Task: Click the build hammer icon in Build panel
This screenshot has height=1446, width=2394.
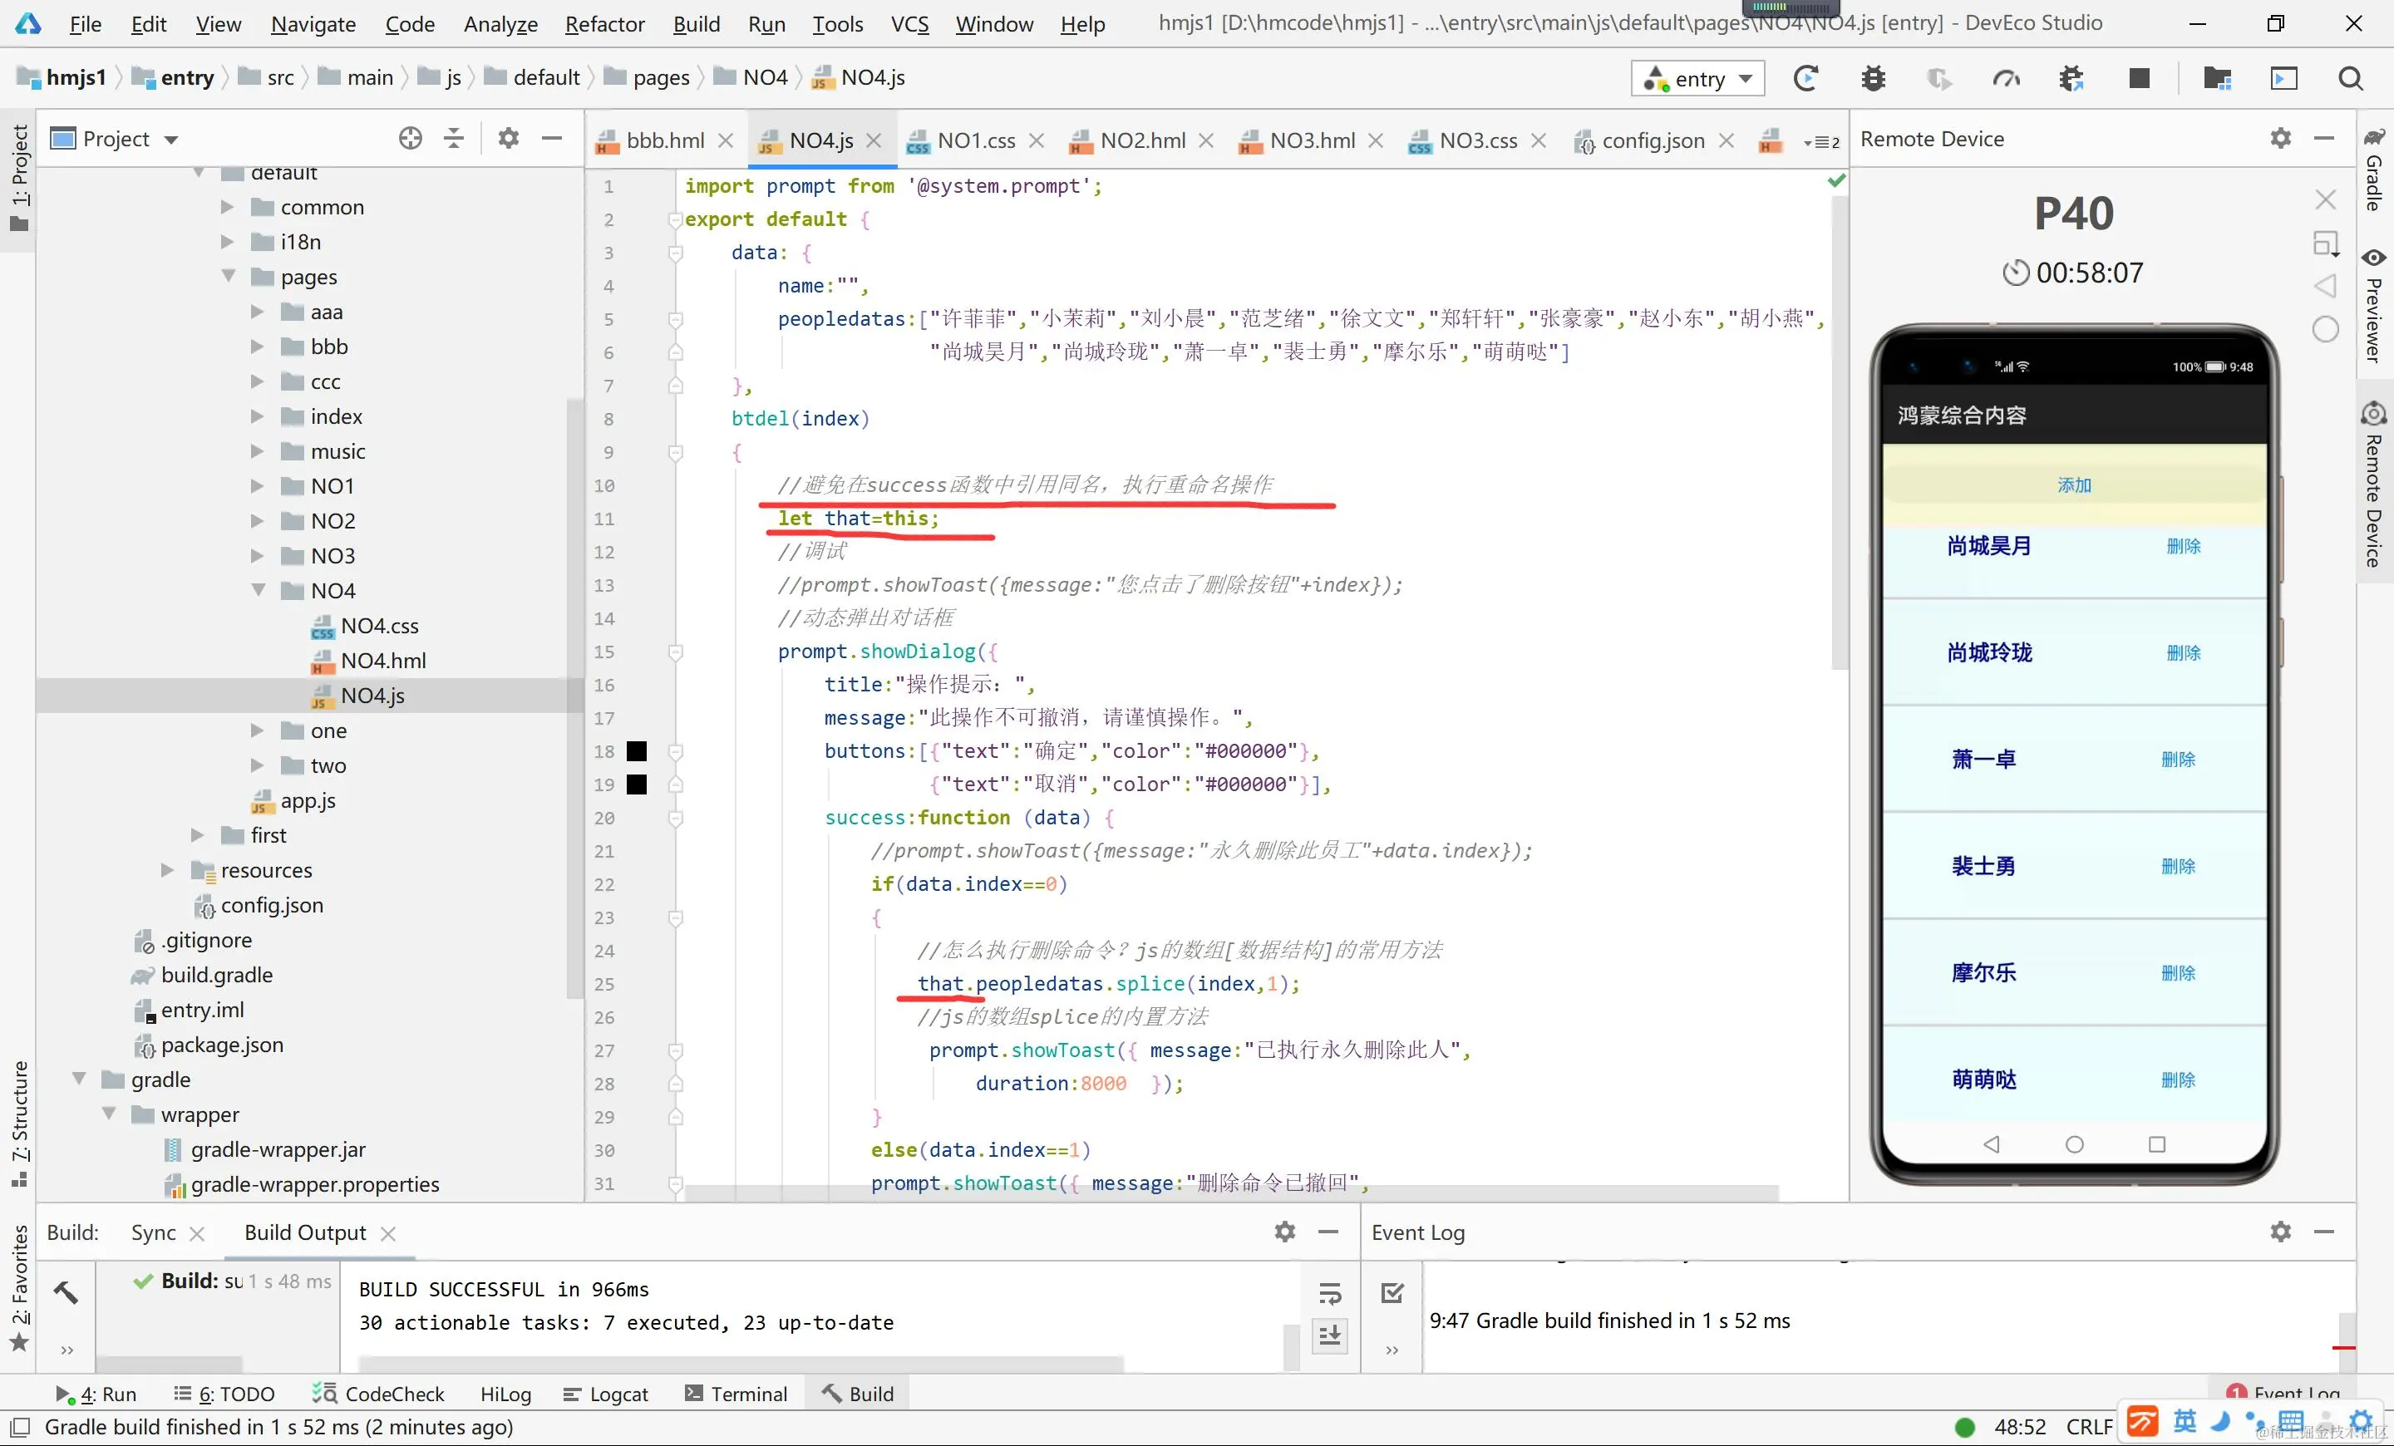Action: click(66, 1291)
